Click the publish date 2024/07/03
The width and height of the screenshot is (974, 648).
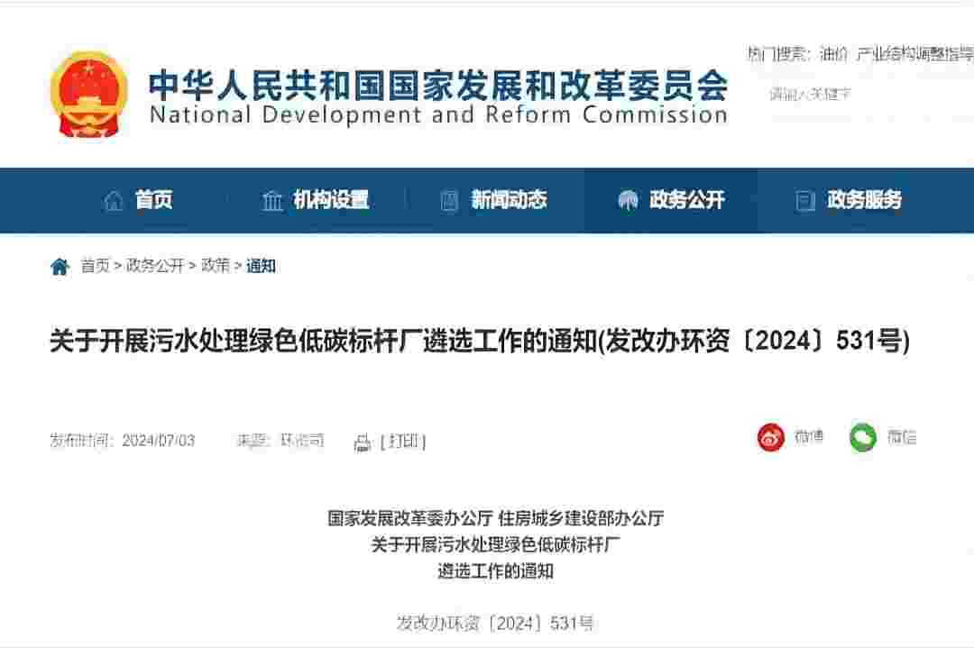(x=159, y=441)
